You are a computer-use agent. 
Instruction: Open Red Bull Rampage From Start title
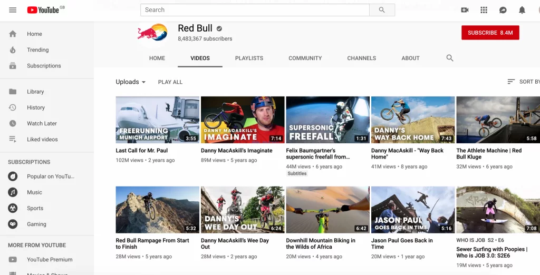coord(152,243)
